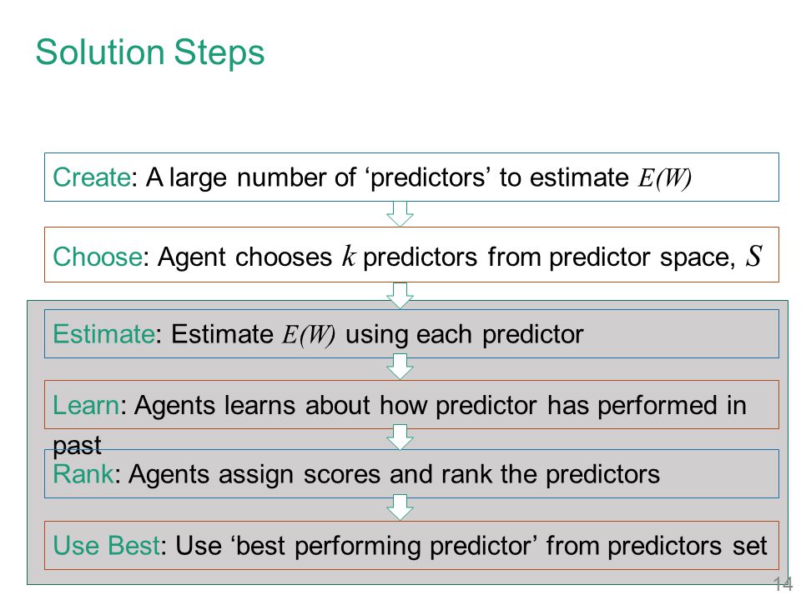Click the word 'Create' in green
The image size is (801, 600).
pos(92,177)
